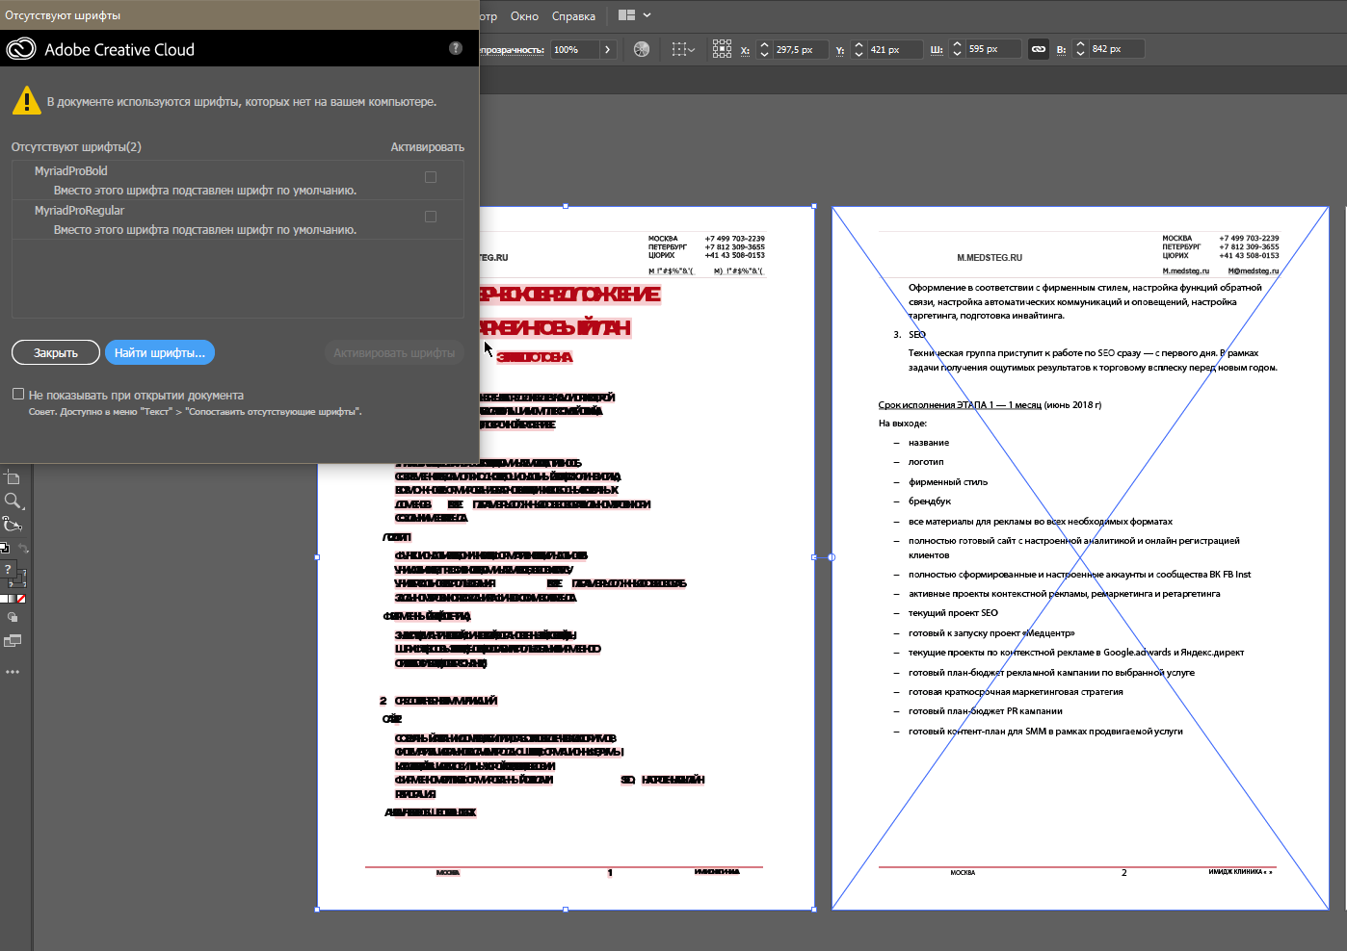Select the Zoom magnifier tool

coord(13,501)
